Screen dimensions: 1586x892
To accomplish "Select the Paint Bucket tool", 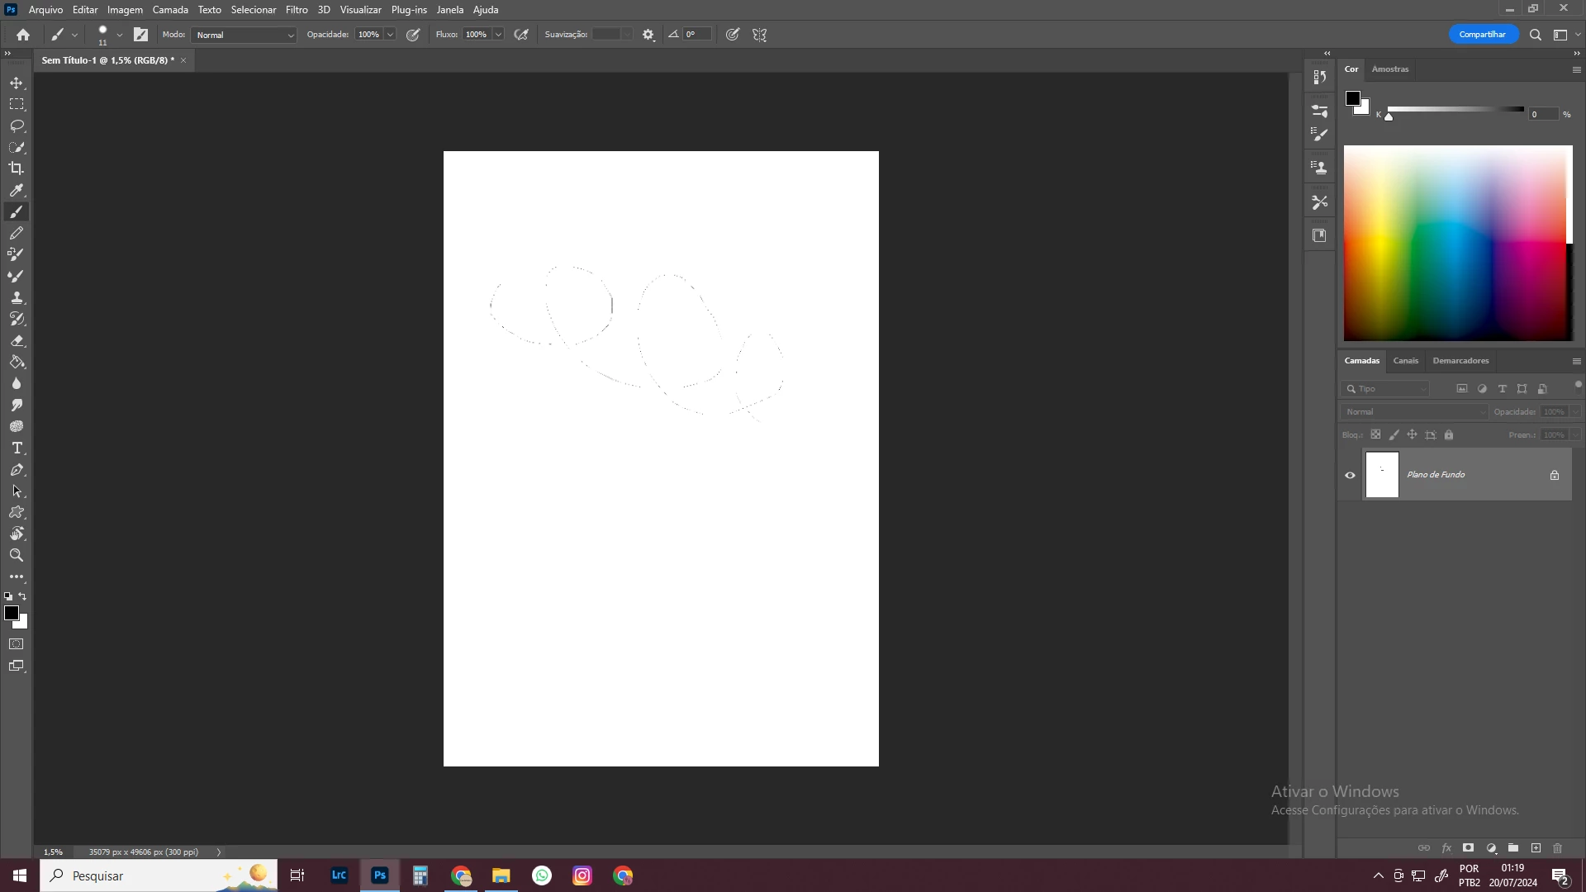I will point(17,362).
